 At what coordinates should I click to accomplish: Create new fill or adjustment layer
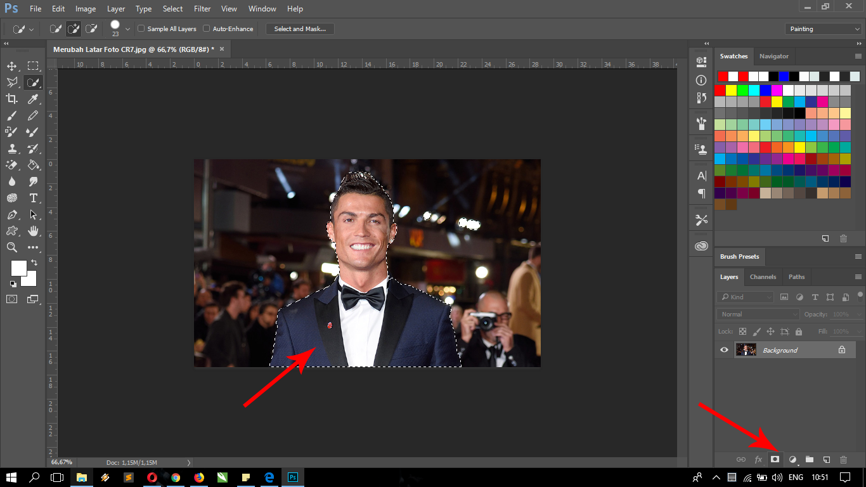click(792, 459)
